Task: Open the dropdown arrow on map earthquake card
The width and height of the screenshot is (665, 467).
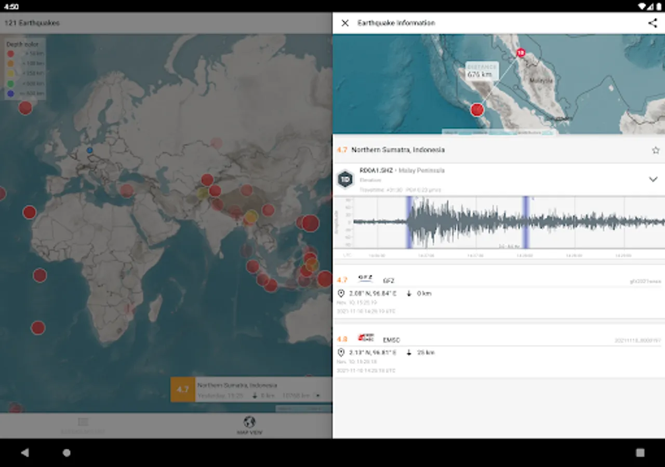Action: [x=317, y=396]
